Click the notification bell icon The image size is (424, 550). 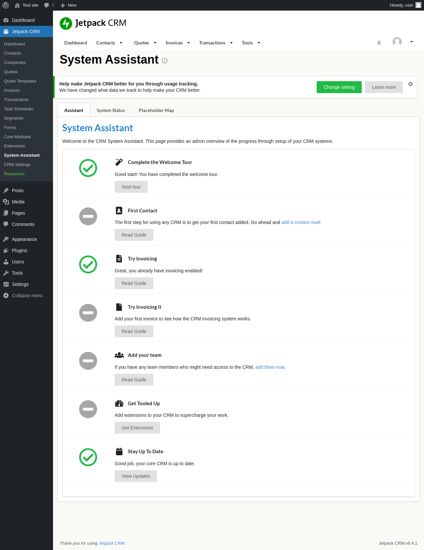coord(379,43)
